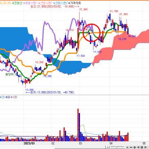The width and height of the screenshot is (149, 149).
Task: Click the stop square icon
Action: pos(142,147)
